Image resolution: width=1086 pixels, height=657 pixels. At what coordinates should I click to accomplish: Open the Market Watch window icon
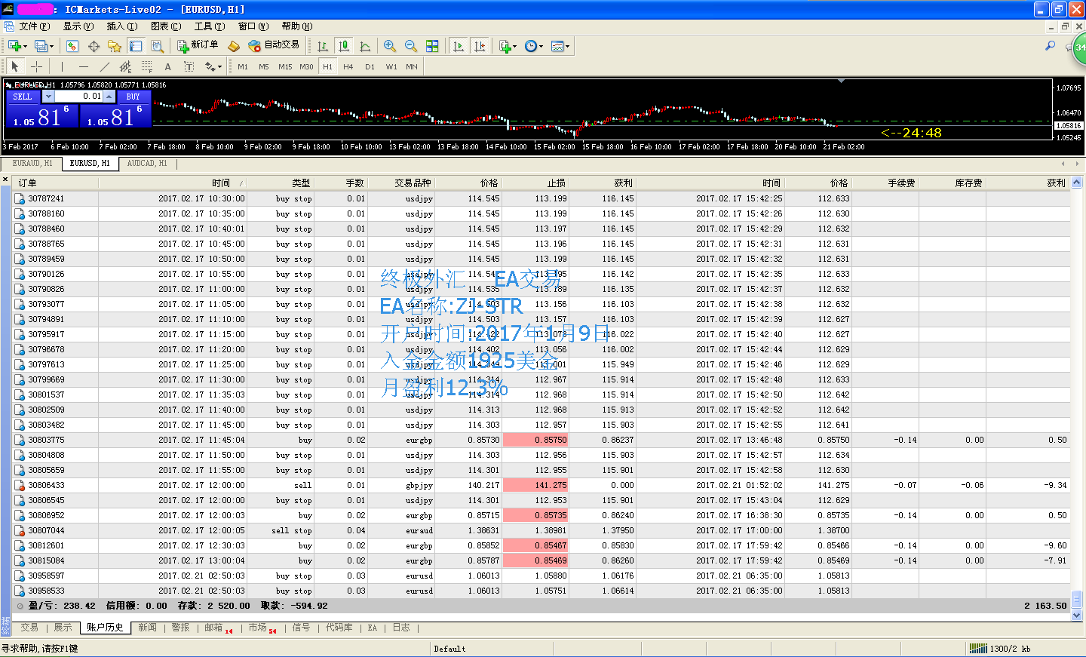[x=72, y=46]
